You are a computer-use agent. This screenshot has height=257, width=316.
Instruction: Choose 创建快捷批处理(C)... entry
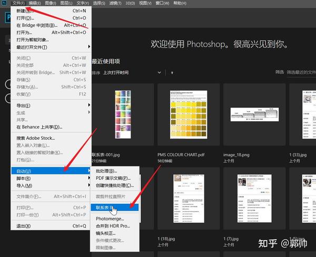pos(114,185)
